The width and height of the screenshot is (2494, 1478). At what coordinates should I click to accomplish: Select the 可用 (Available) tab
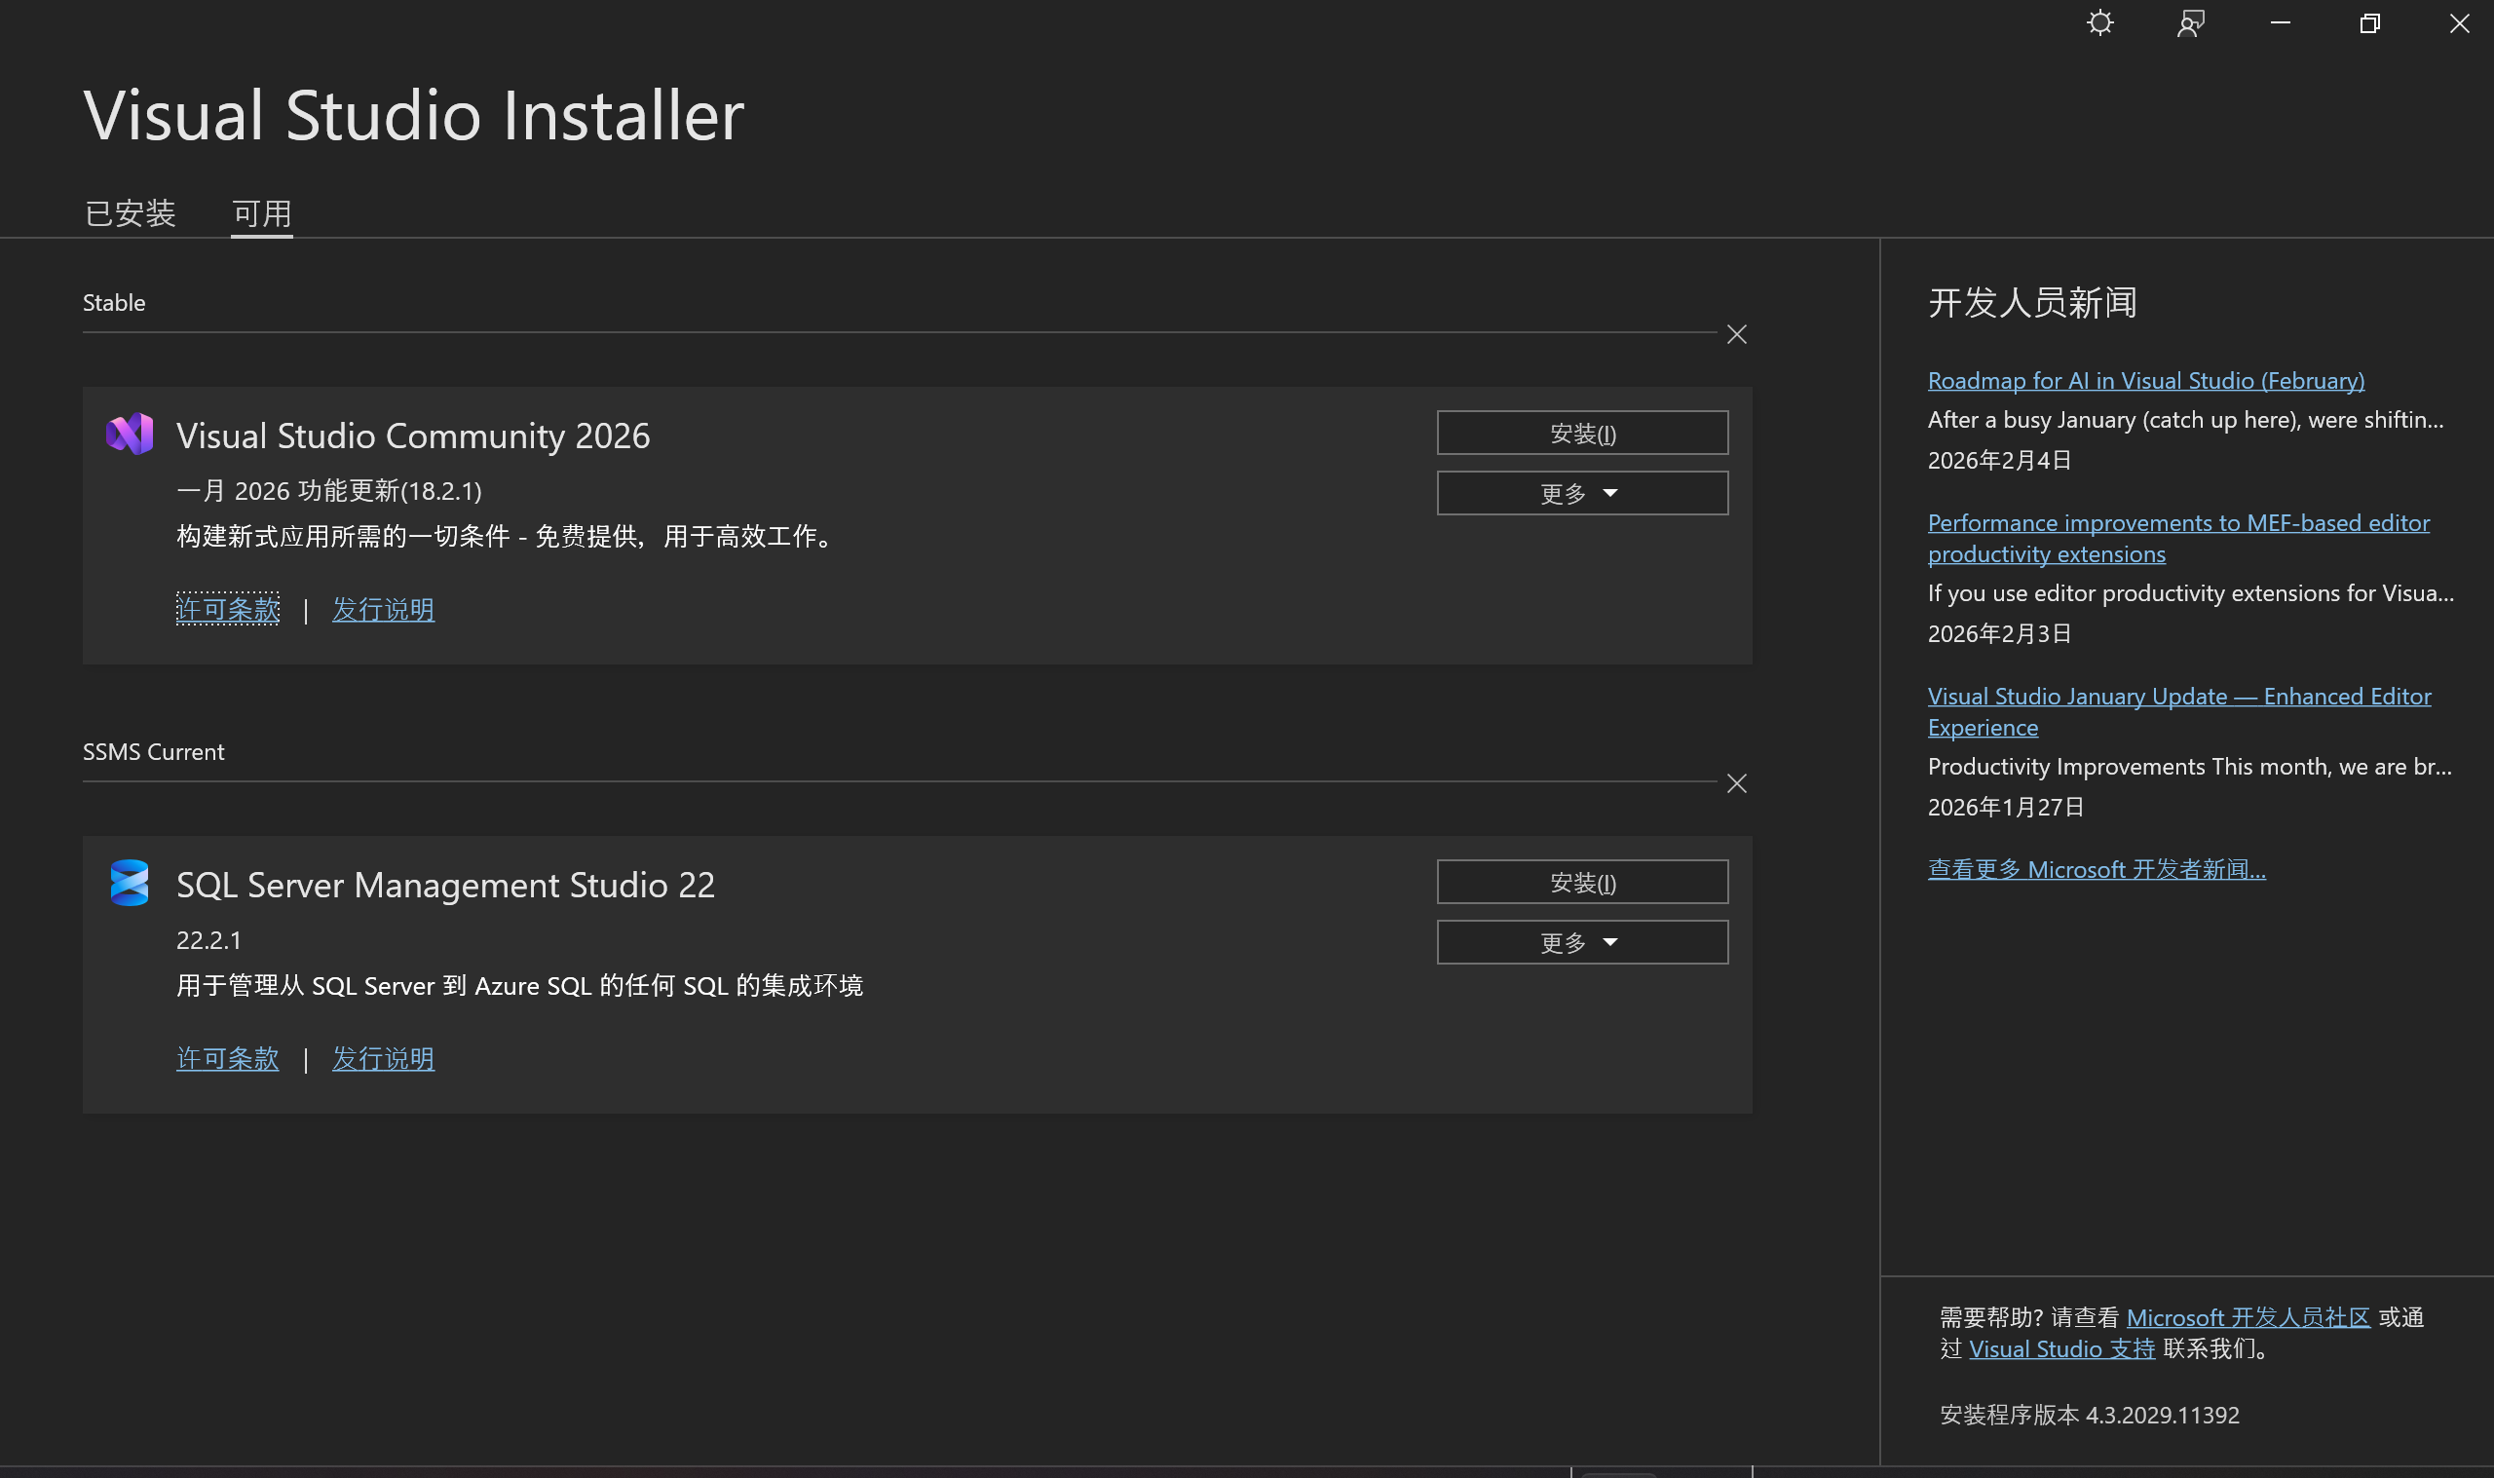[x=262, y=213]
